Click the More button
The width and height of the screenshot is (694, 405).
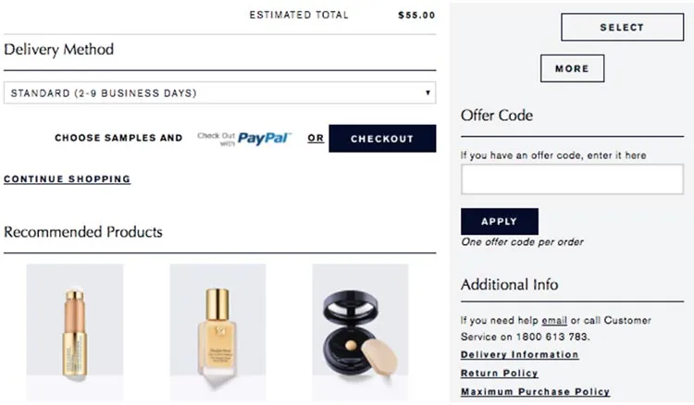point(572,68)
